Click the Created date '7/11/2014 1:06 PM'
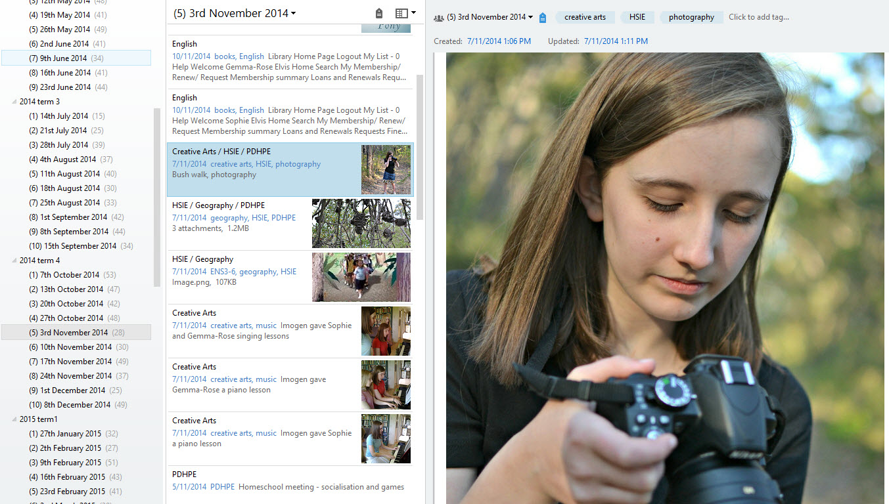889x504 pixels. [499, 41]
